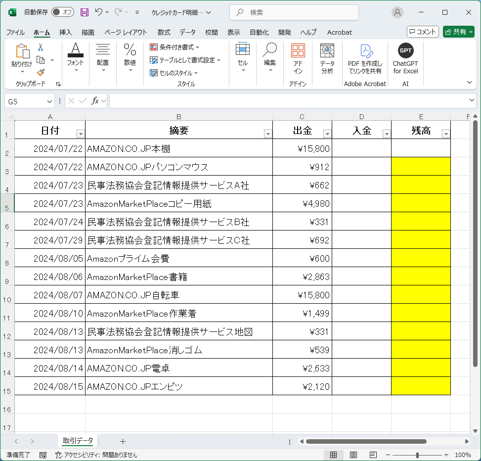The image size is (481, 461).
Task: Click the insert function fx icon
Action: point(95,101)
